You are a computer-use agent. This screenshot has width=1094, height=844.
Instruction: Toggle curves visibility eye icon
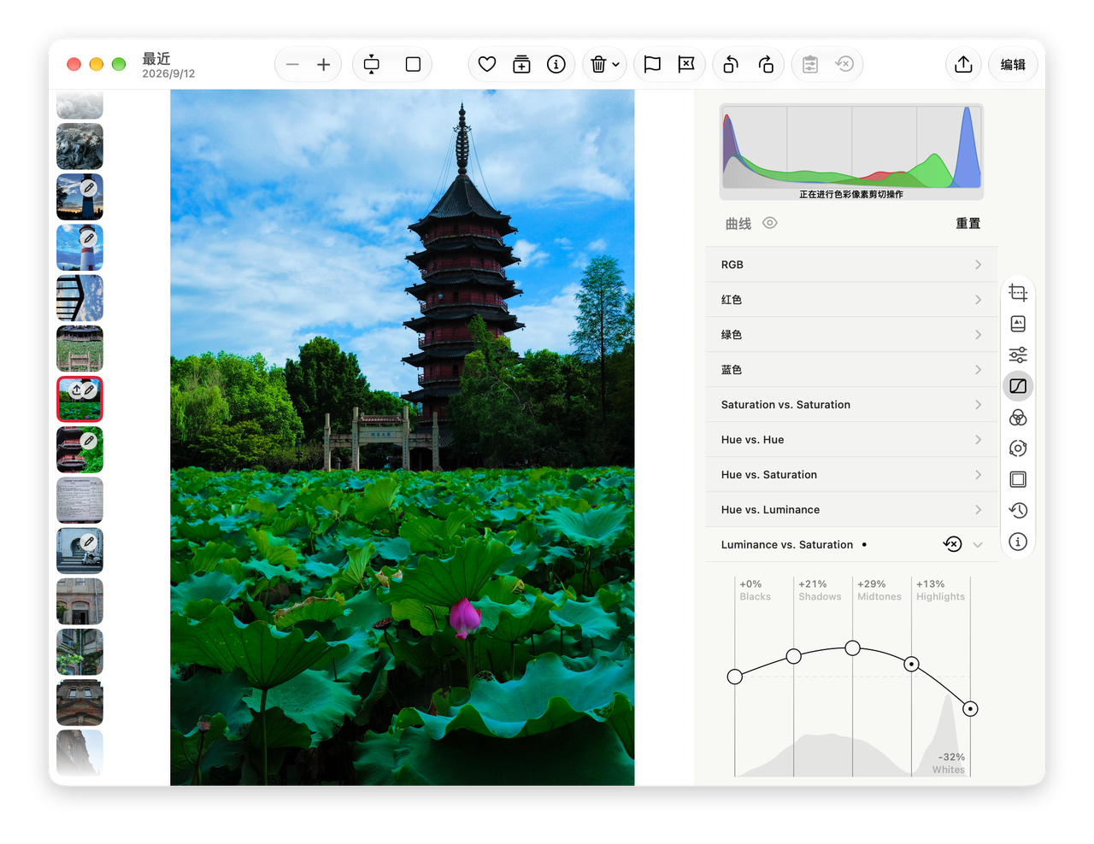pyautogui.click(x=770, y=223)
